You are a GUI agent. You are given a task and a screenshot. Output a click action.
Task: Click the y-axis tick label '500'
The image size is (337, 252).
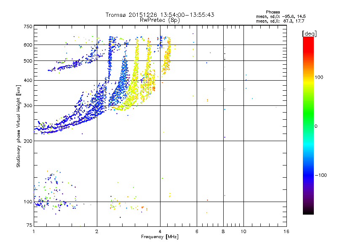(x=28, y=61)
